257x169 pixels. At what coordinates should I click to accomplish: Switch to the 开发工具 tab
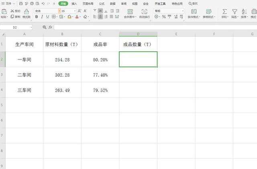[x=160, y=4]
